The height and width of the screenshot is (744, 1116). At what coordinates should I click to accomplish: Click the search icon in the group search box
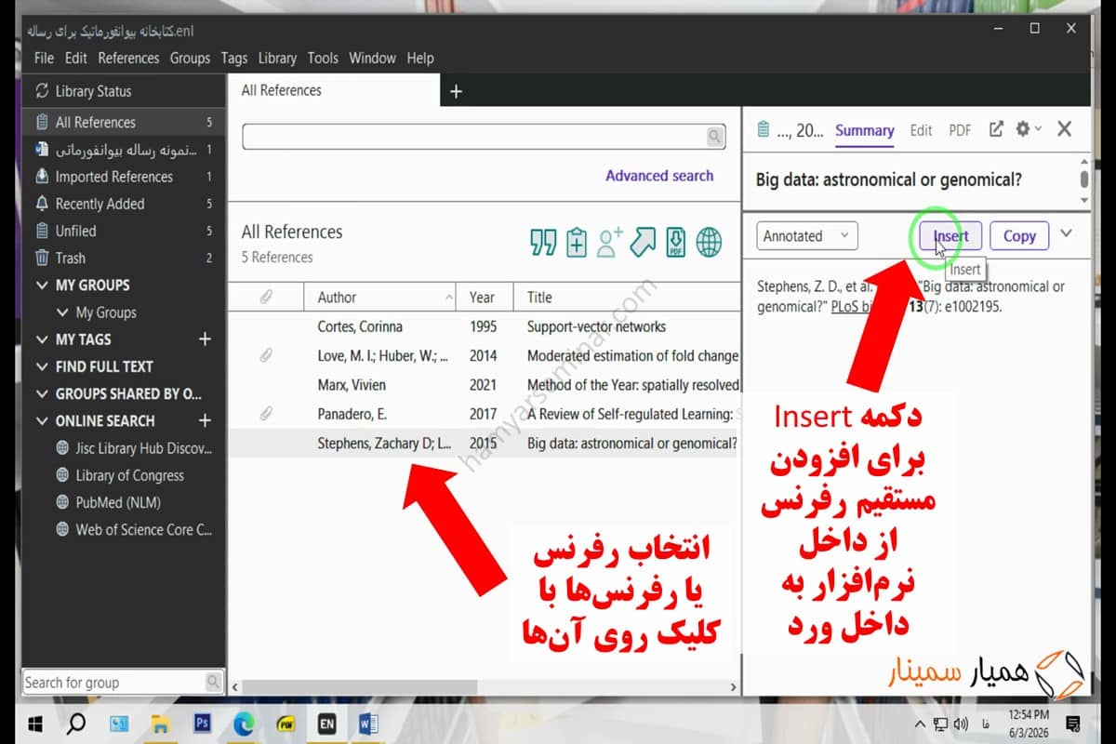pyautogui.click(x=213, y=682)
